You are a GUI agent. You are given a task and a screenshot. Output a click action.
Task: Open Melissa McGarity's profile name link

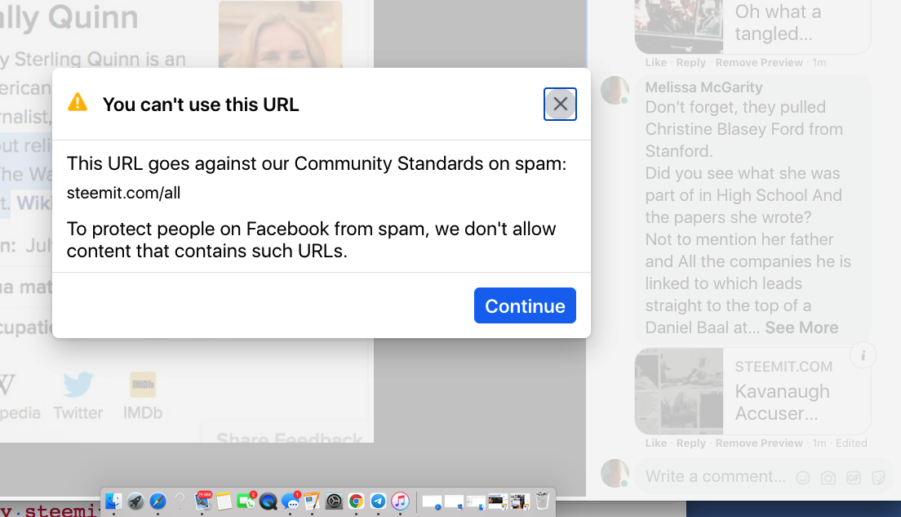703,87
